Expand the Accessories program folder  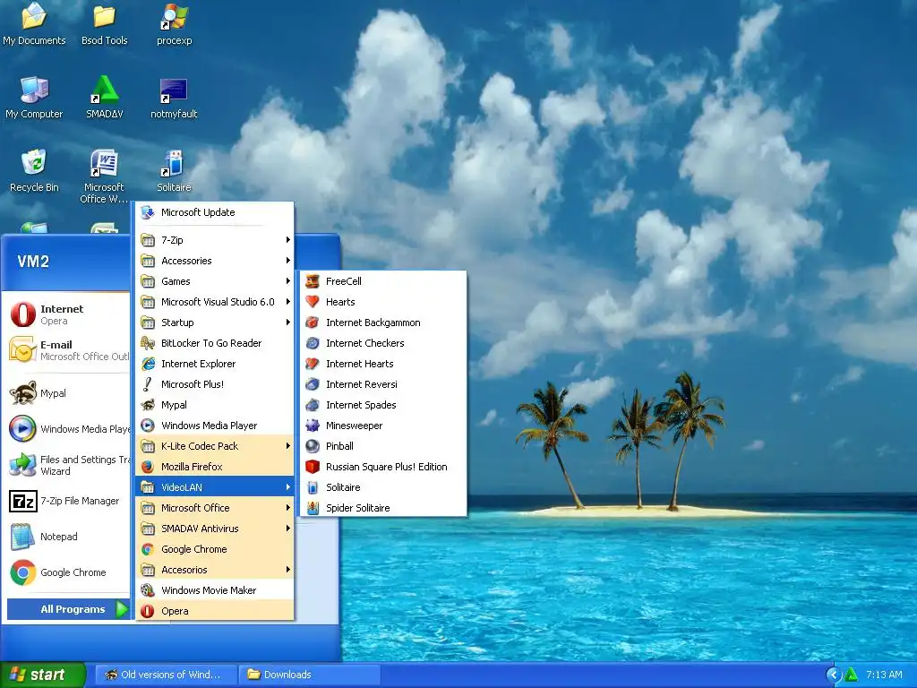[x=215, y=261]
